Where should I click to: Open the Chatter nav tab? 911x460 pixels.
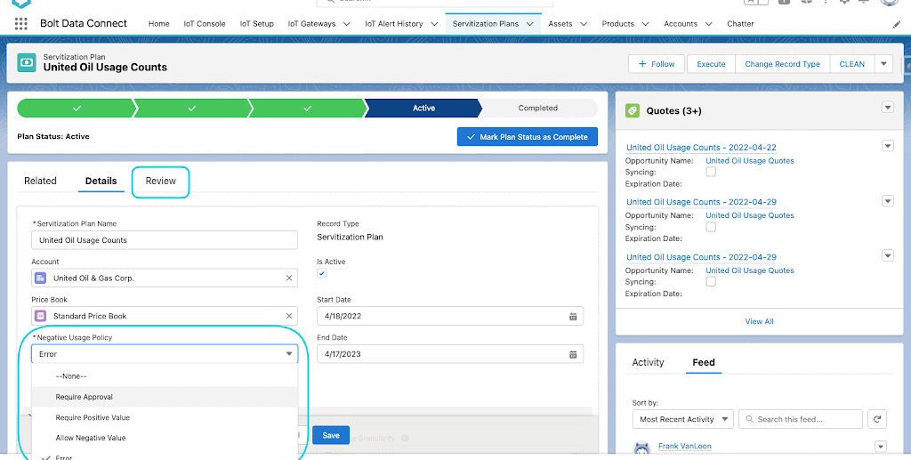tap(740, 24)
